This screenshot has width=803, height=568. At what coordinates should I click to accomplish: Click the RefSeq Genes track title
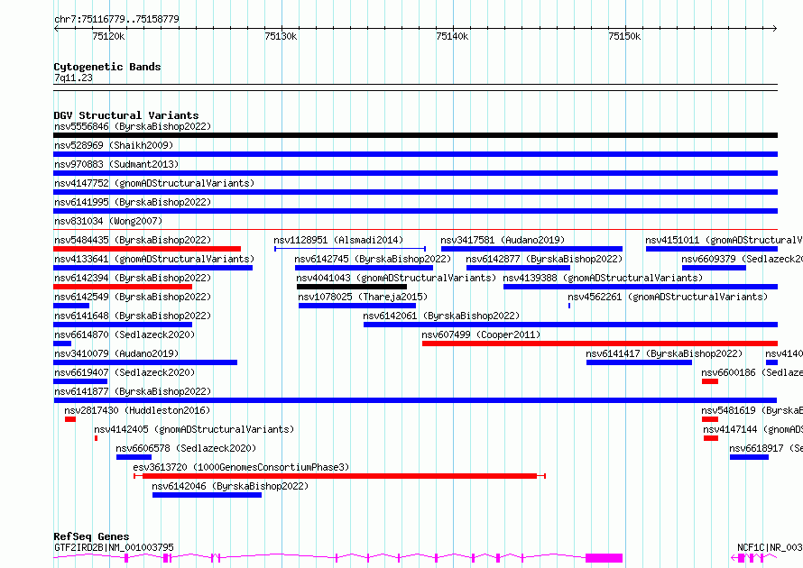(x=91, y=536)
